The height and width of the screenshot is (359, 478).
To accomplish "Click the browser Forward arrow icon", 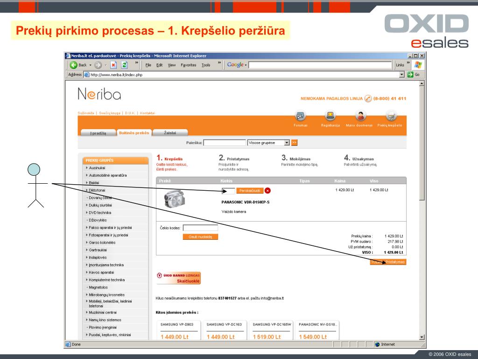I will point(98,65).
